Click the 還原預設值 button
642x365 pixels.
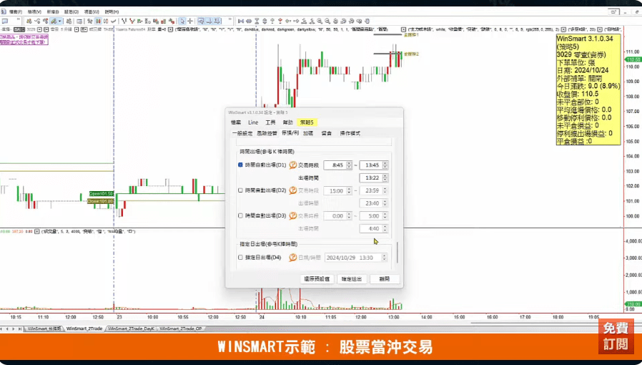(317, 279)
